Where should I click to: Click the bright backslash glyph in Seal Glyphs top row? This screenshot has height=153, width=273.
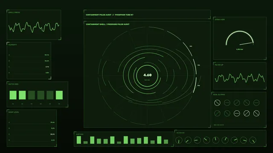[x=217, y=103]
